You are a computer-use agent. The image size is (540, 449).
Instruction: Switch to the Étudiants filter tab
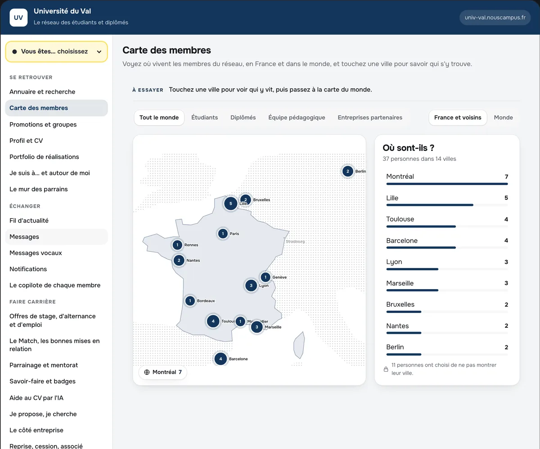[x=204, y=118]
